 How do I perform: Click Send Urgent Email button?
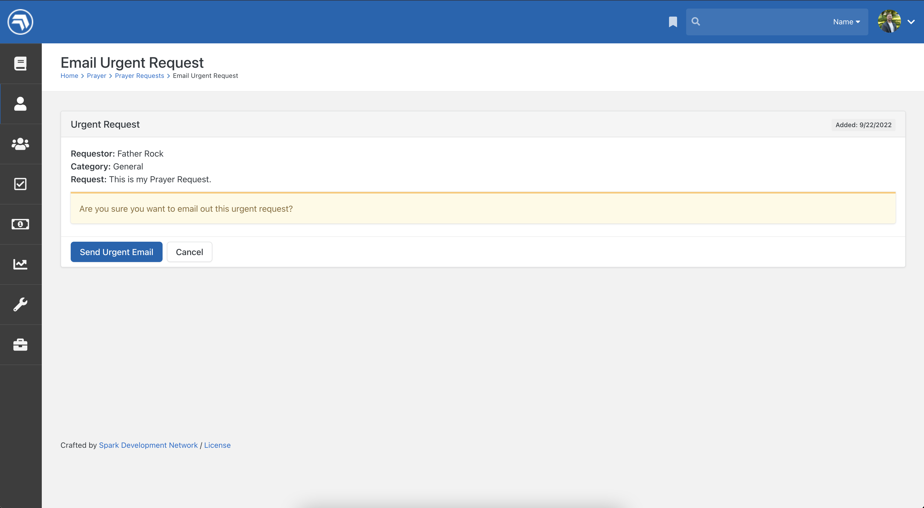[x=117, y=252]
